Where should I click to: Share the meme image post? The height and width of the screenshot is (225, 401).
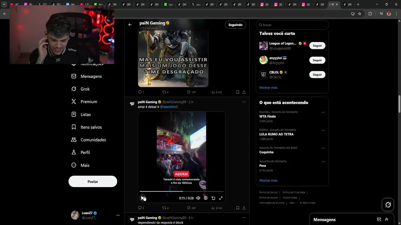(x=244, y=92)
